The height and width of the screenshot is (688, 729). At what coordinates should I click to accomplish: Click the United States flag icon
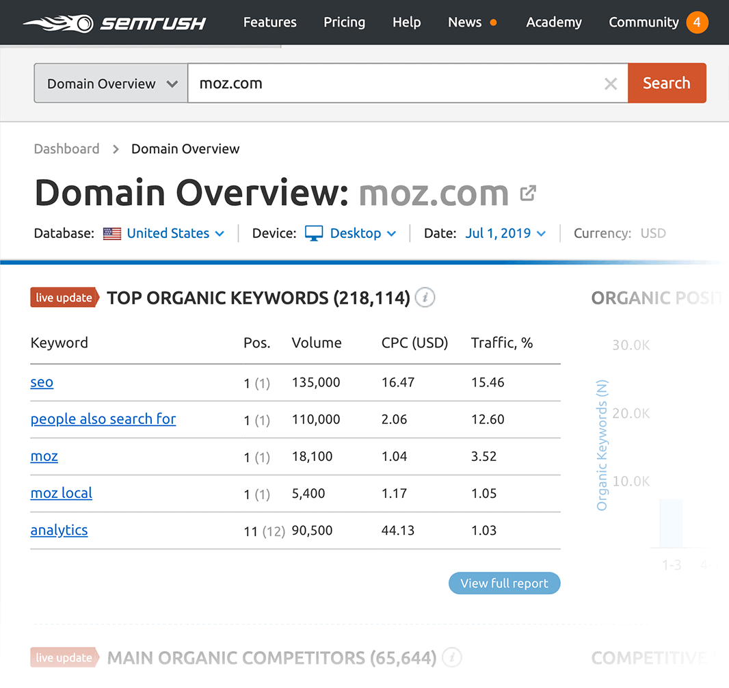tap(112, 233)
